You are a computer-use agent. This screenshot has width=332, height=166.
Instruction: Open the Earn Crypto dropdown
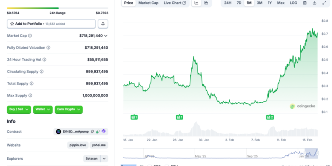[x=69, y=109]
